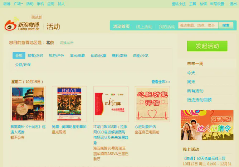The height and width of the screenshot is (167, 239).
Task: Select the 全部 category filter
Action: tap(18, 56)
